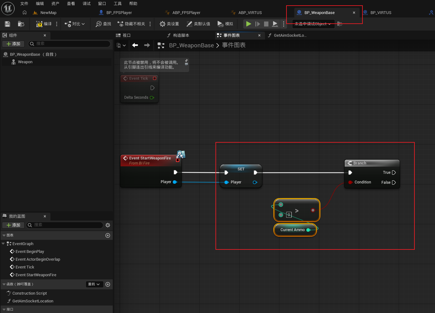Close the BP_WeaponBase tab

pyautogui.click(x=354, y=13)
